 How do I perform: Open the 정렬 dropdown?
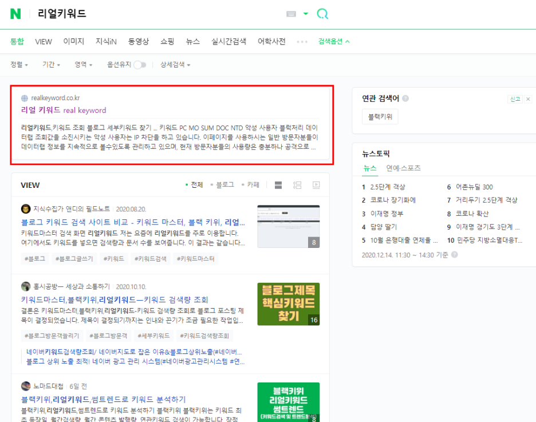coord(19,65)
